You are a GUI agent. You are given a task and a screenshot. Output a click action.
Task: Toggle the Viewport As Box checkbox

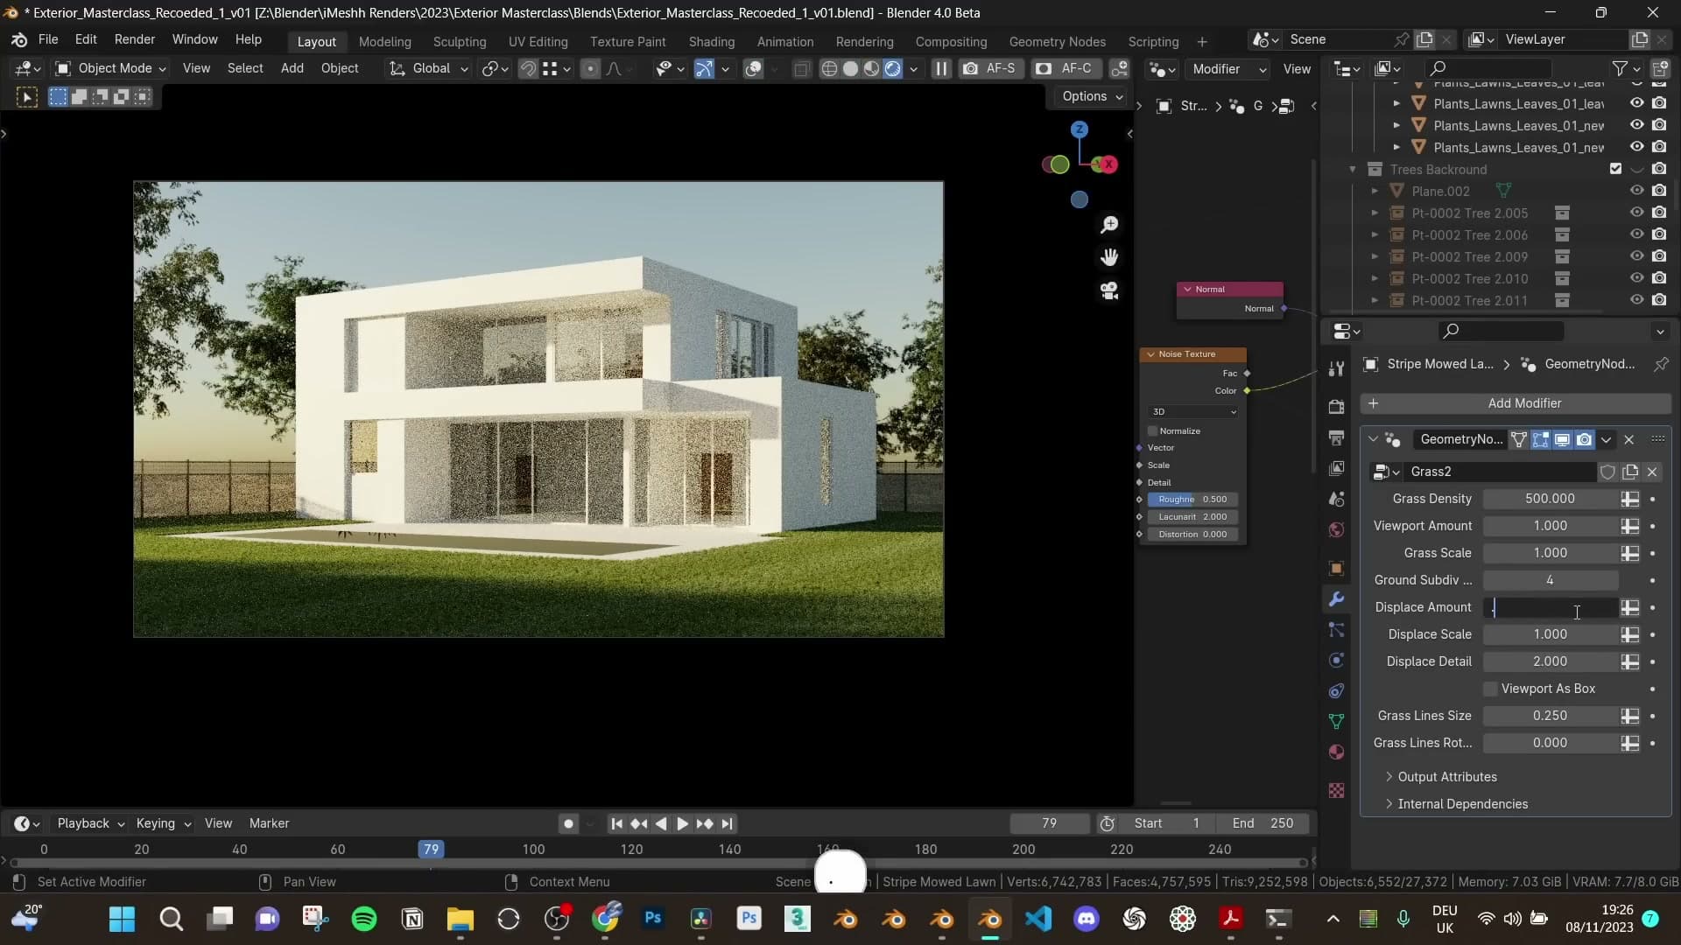pos(1490,689)
